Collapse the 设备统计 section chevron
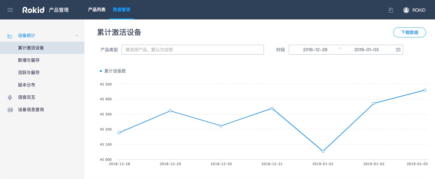 (x=77, y=36)
